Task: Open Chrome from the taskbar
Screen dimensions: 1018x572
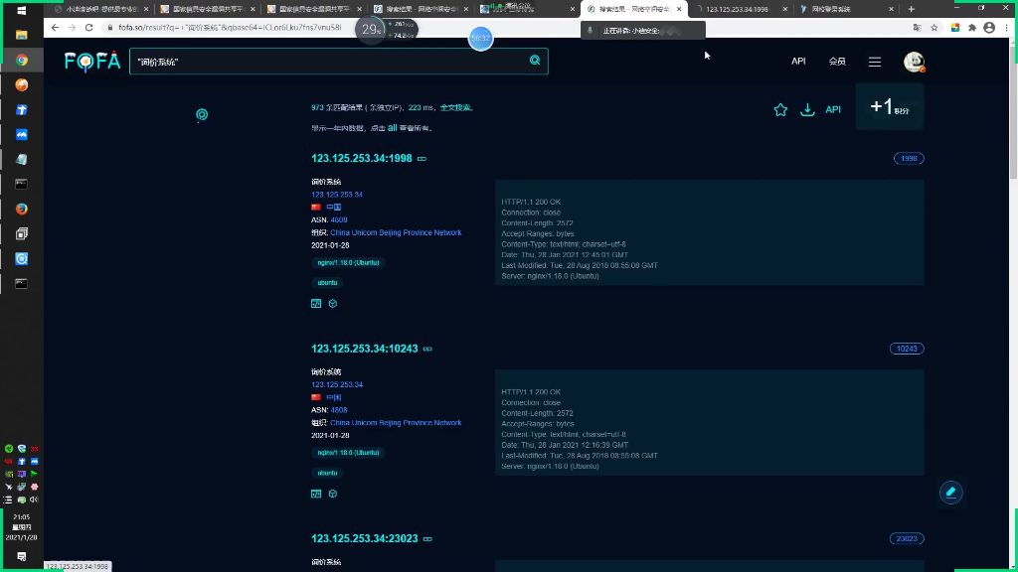Action: click(x=22, y=60)
